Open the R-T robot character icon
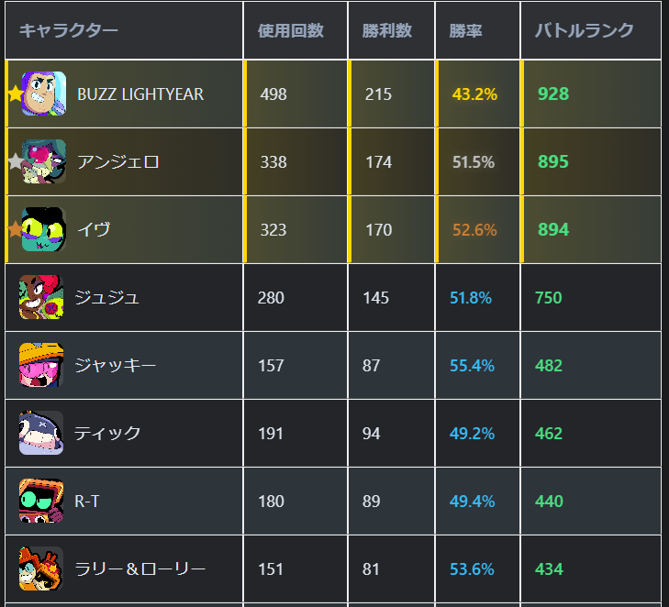The height and width of the screenshot is (607, 669). coord(41,501)
